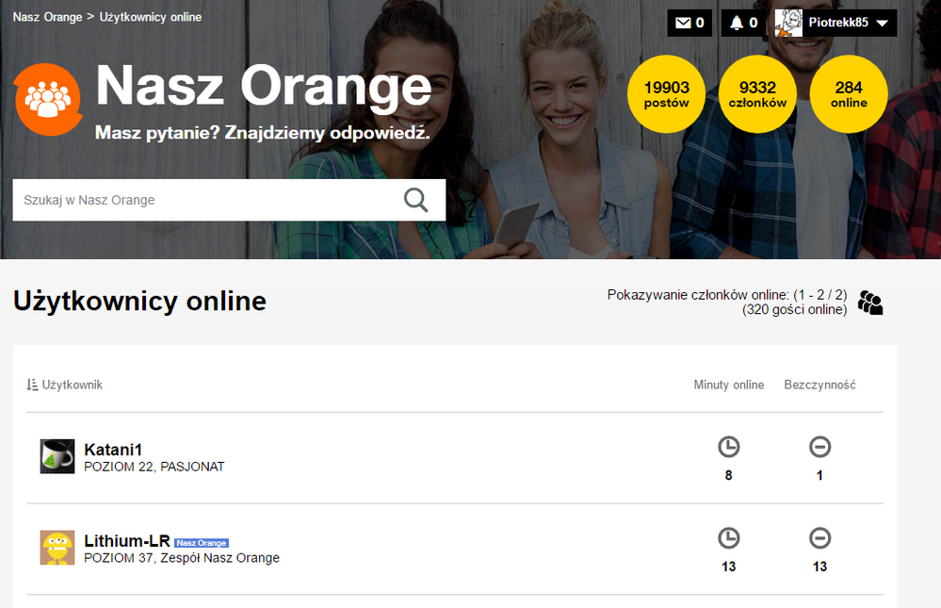The width and height of the screenshot is (941, 608).
Task: Click the Piotrekk85 profile avatar
Action: [788, 23]
